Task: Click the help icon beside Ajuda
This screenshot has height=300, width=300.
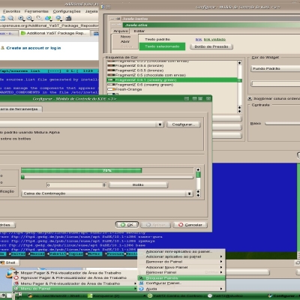Action: tap(141, 289)
